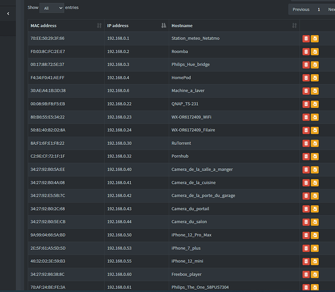Open the Show entries dropdown
Image resolution: width=335 pixels, height=292 pixels.
[52, 8]
